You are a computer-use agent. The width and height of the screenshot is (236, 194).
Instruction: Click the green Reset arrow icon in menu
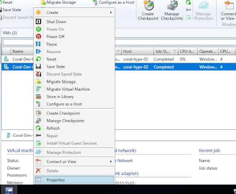coord(38,59)
